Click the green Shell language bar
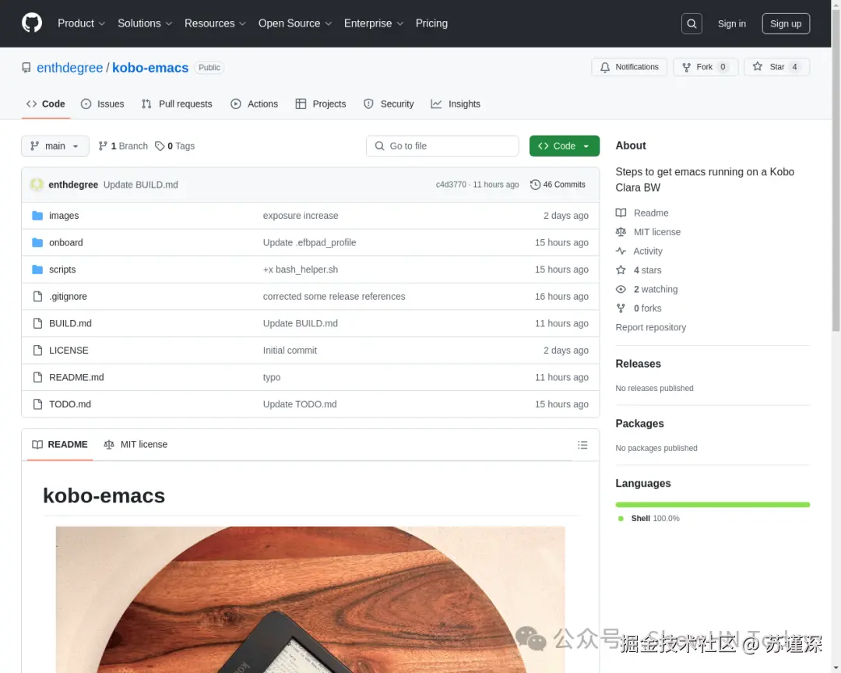The width and height of the screenshot is (841, 673). point(713,505)
